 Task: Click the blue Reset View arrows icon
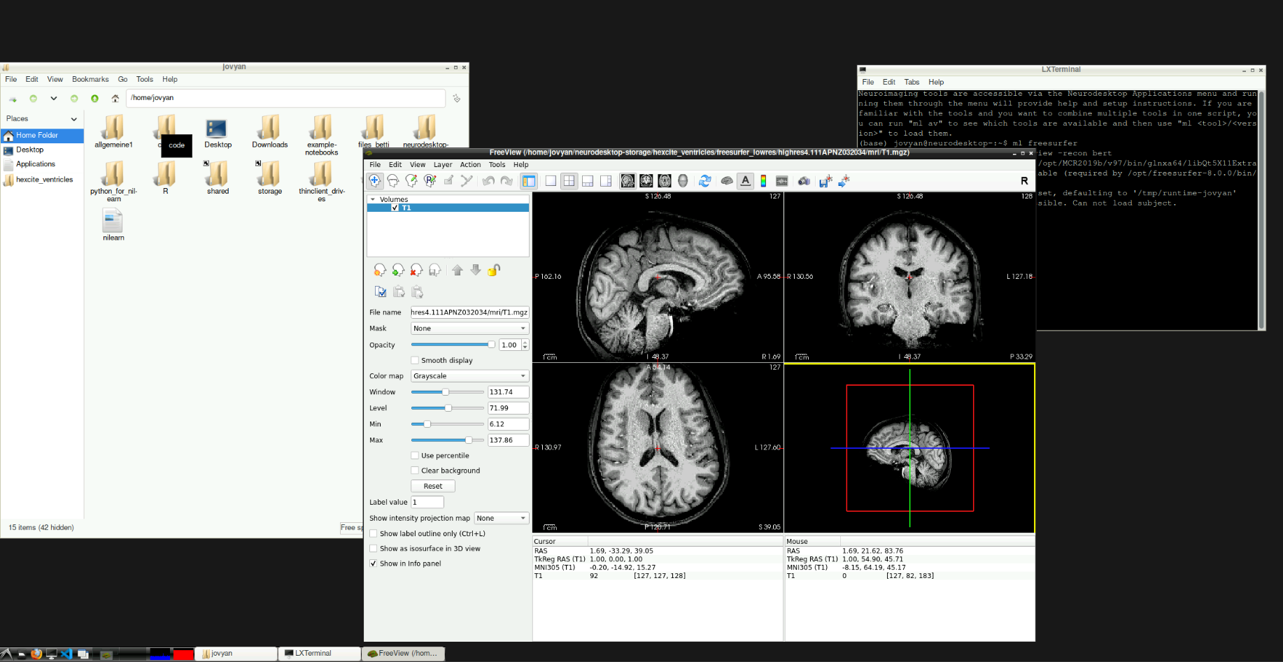pyautogui.click(x=704, y=181)
